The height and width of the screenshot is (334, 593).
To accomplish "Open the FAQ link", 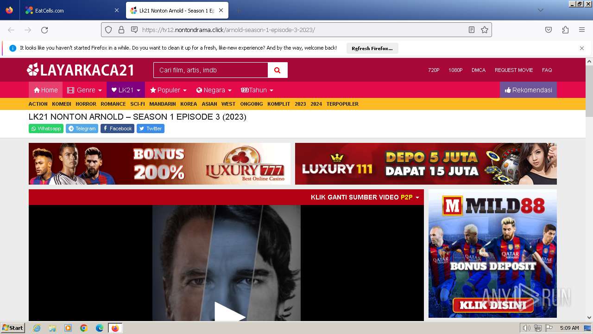I will (x=547, y=70).
